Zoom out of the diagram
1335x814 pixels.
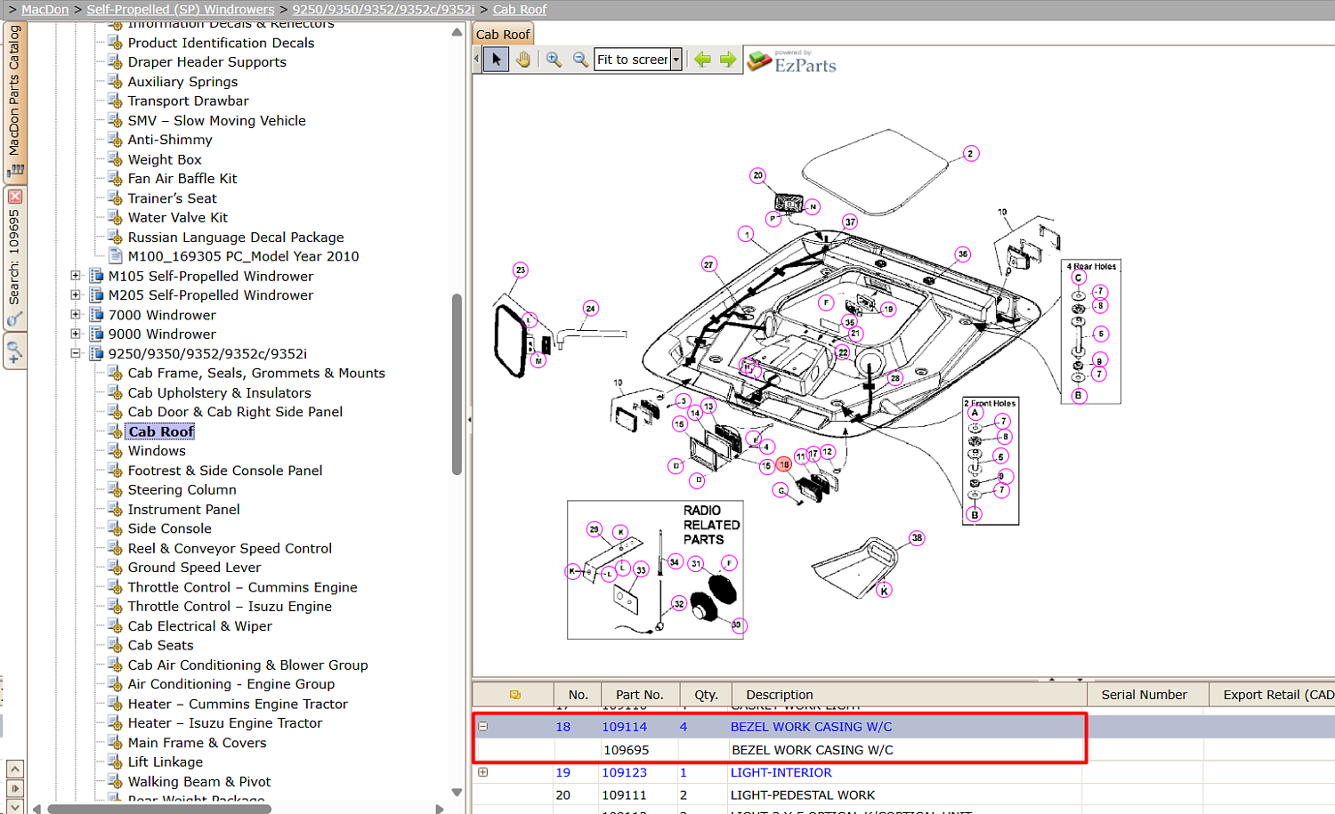tap(580, 60)
